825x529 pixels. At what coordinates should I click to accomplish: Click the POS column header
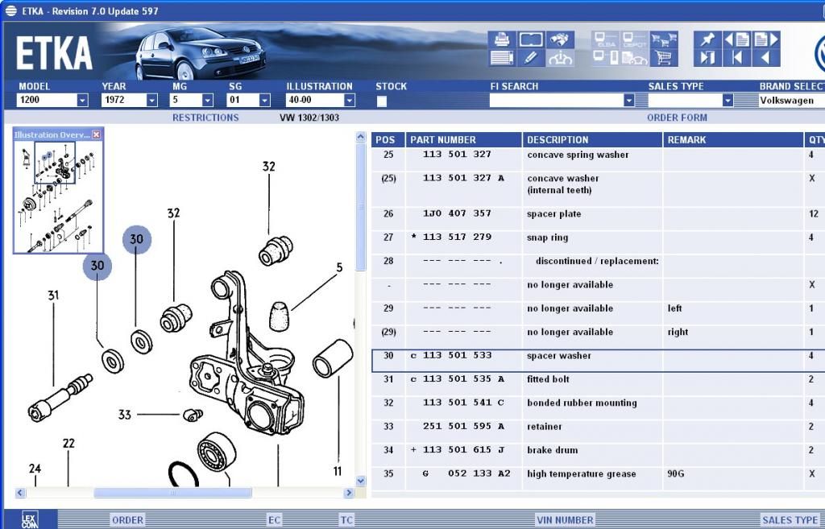tap(388, 140)
